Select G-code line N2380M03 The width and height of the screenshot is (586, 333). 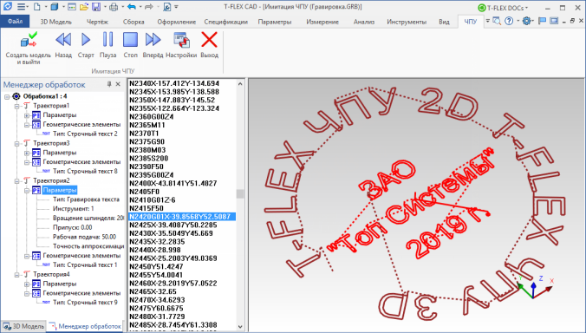coord(147,150)
